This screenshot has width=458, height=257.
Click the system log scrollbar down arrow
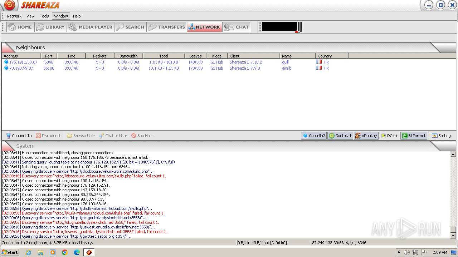coord(453,236)
